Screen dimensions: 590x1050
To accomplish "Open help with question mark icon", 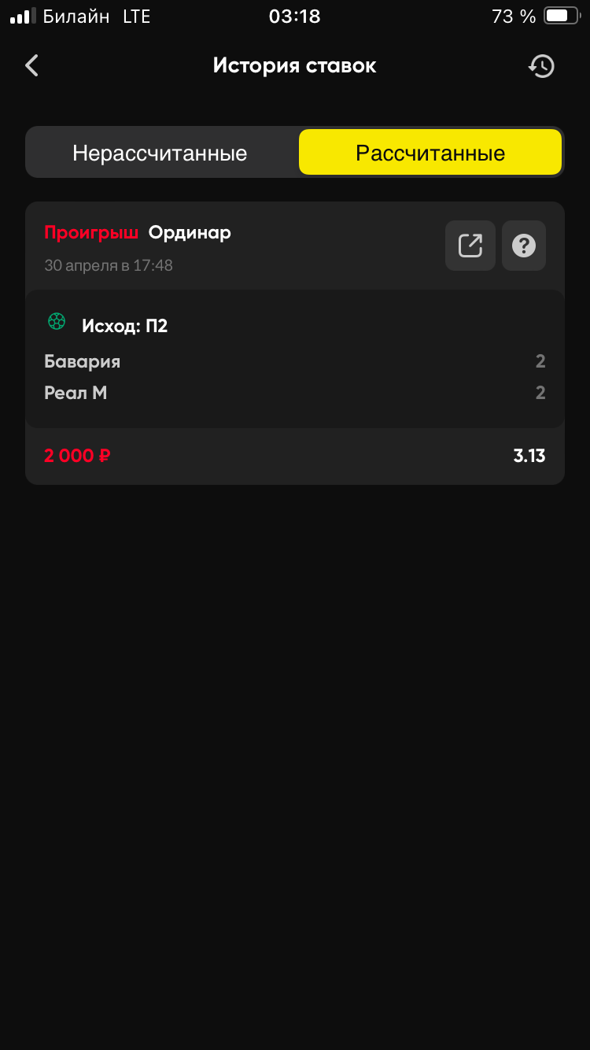I will pos(524,246).
